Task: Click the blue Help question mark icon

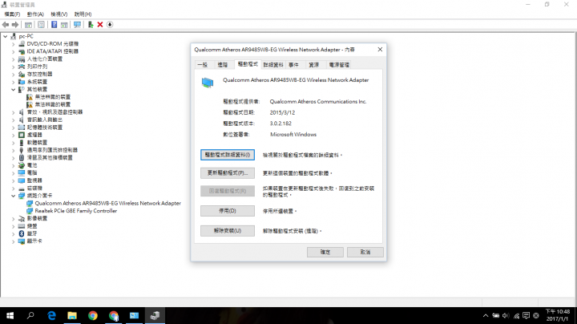Action: [54, 25]
